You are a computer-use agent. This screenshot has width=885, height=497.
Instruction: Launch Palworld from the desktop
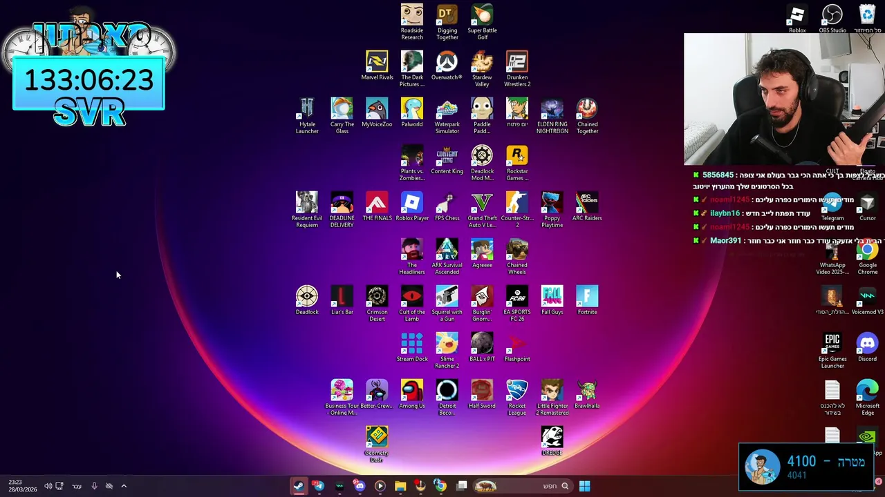[x=412, y=113]
